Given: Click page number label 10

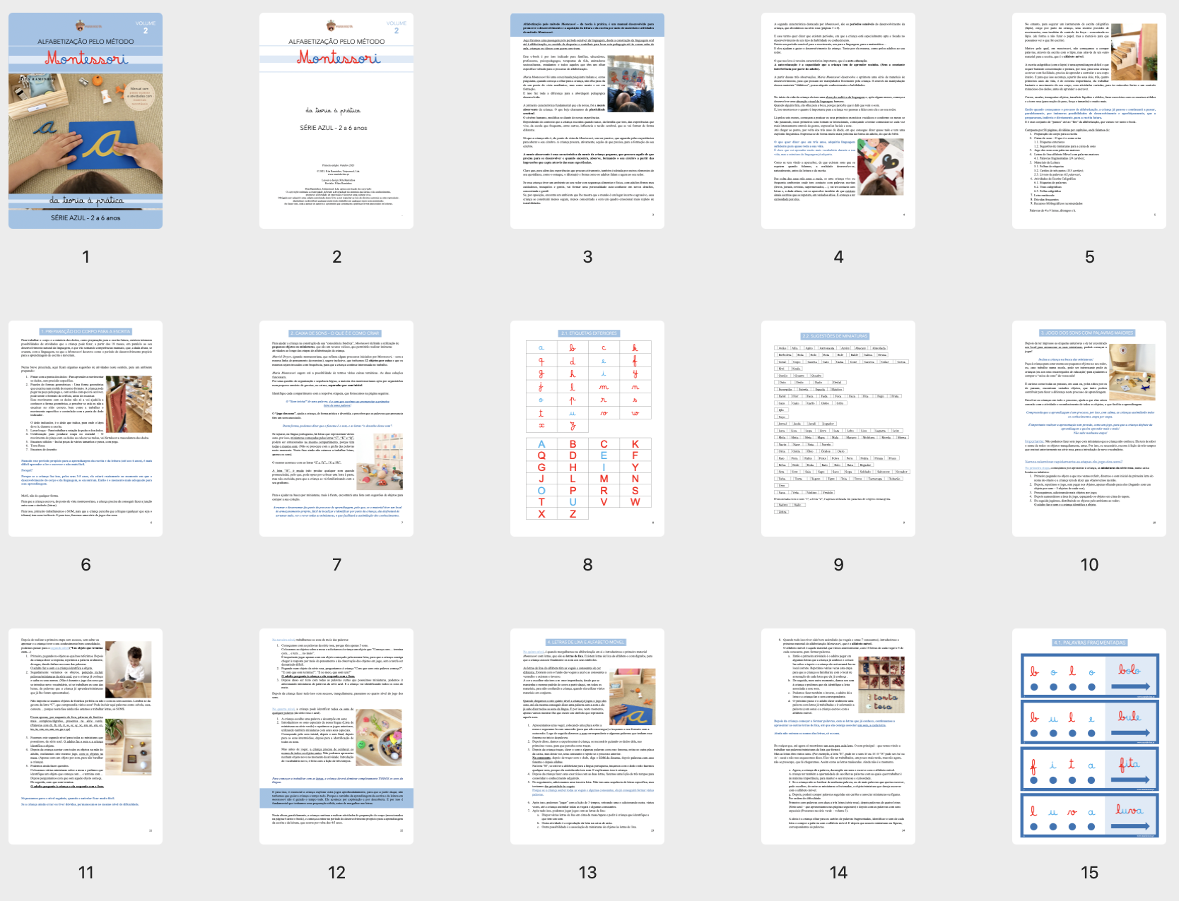Looking at the screenshot, I should point(1089,565).
